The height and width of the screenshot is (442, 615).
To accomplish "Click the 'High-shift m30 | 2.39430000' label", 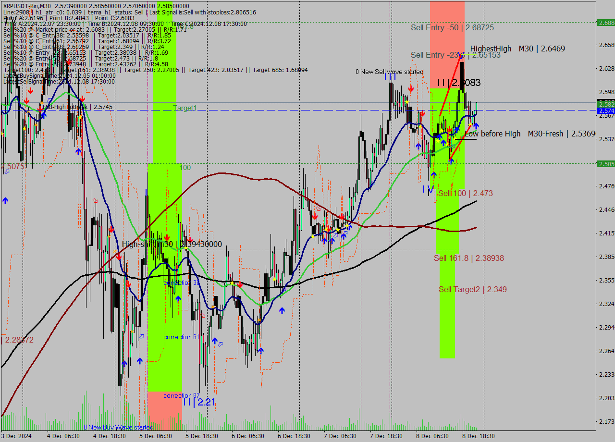I will coord(172,244).
